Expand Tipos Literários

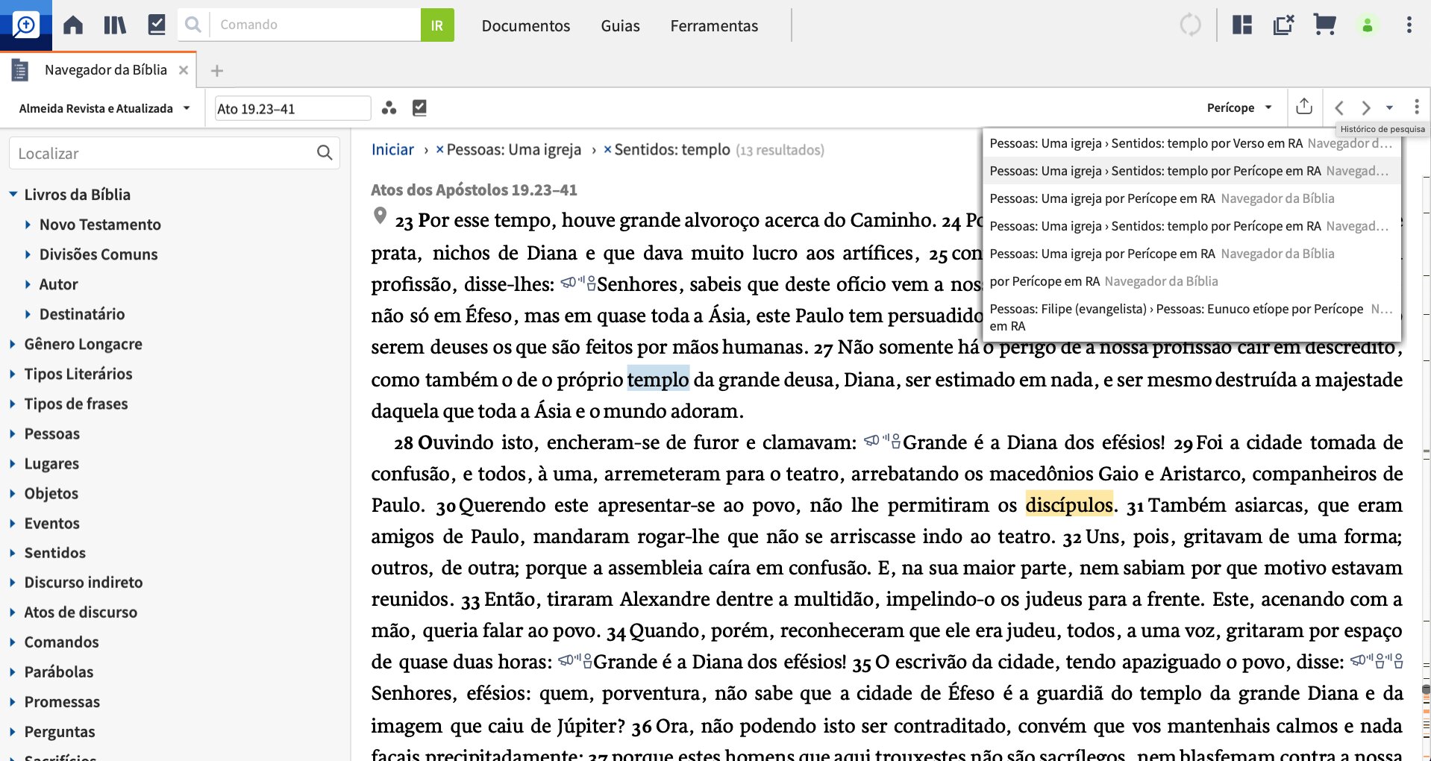click(13, 374)
